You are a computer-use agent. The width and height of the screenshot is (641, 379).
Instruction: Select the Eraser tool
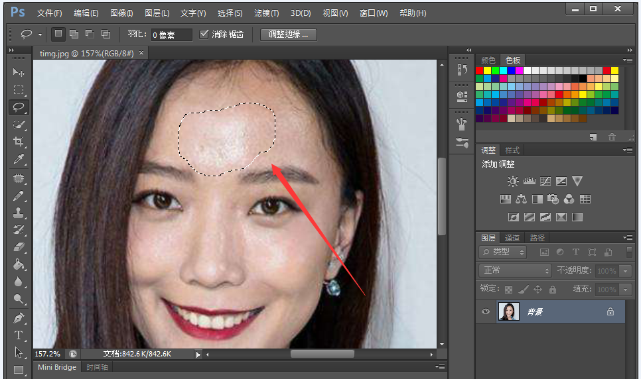19,247
